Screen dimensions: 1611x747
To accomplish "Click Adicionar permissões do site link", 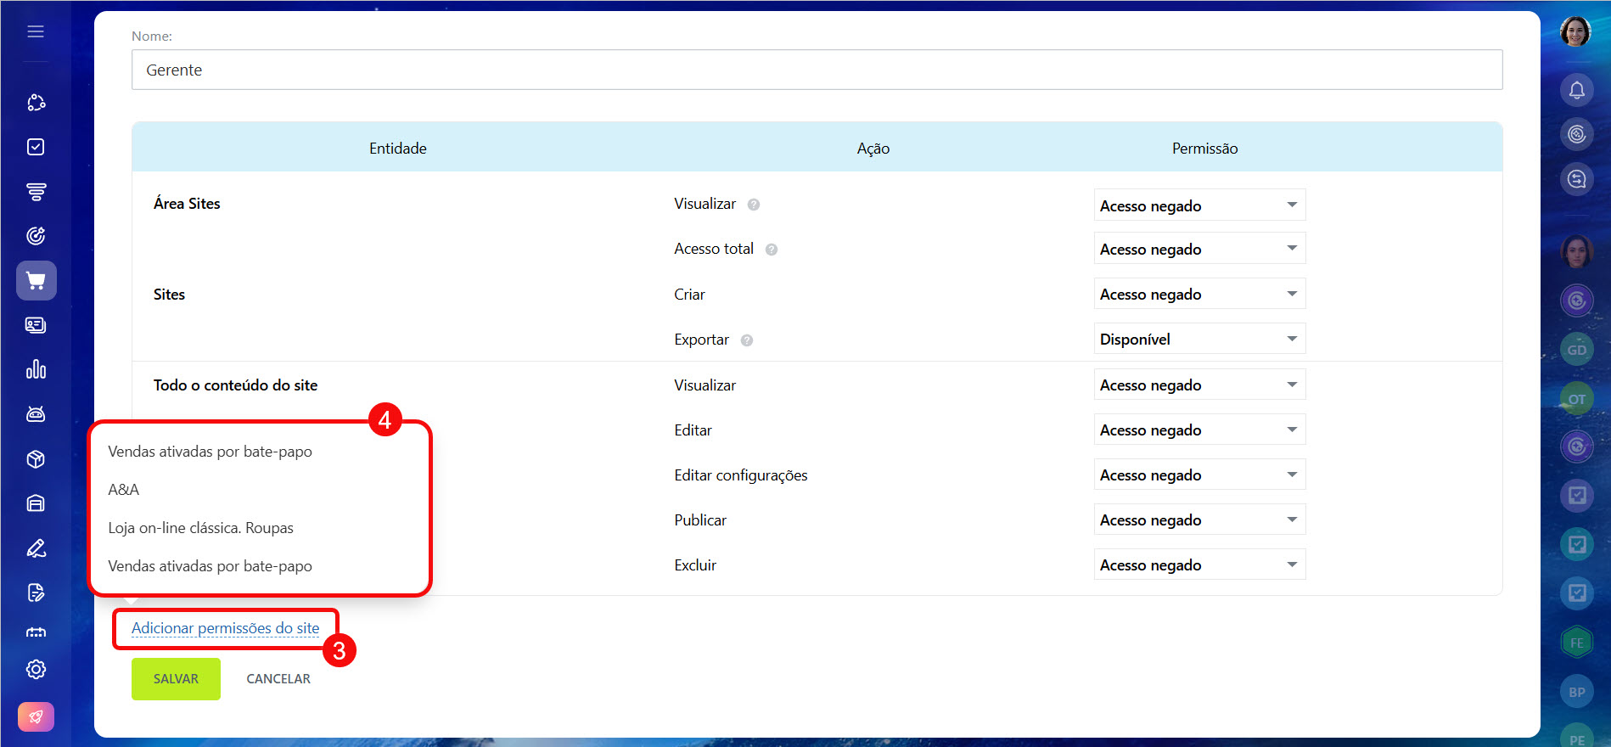I will pyautogui.click(x=225, y=628).
